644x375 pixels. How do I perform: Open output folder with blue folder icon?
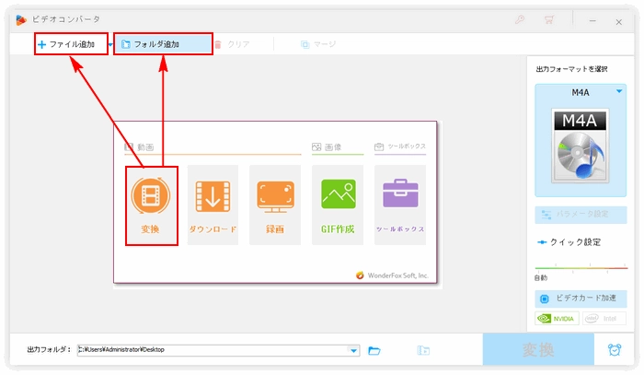tap(374, 350)
